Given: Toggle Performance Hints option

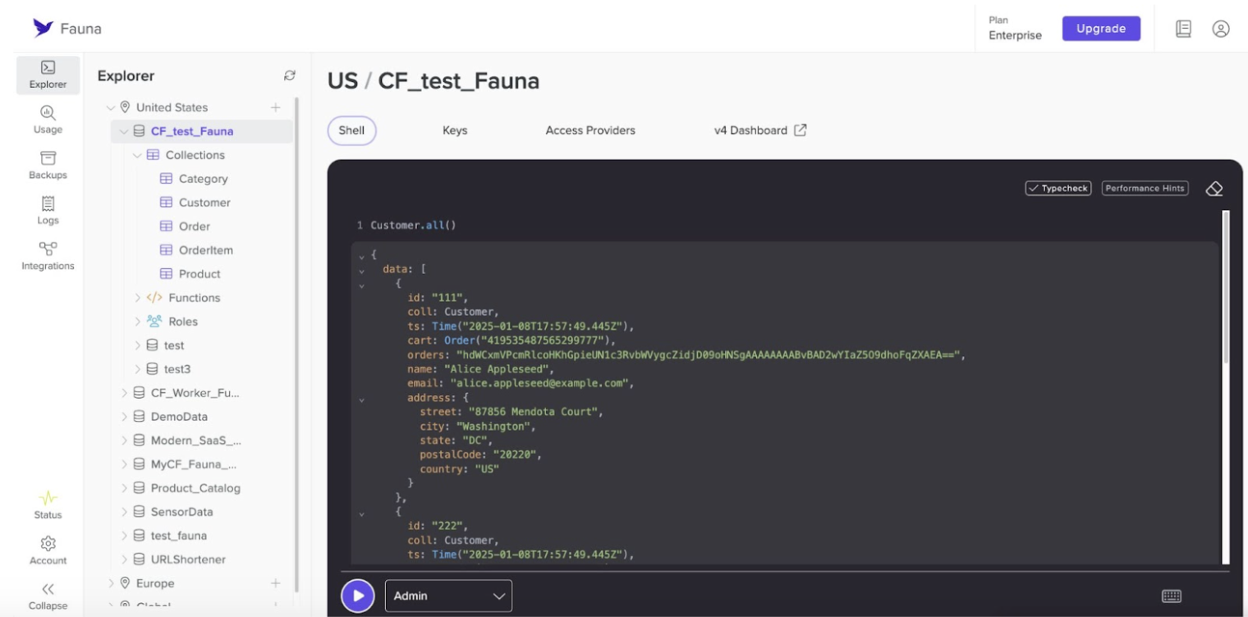Looking at the screenshot, I should [x=1145, y=188].
